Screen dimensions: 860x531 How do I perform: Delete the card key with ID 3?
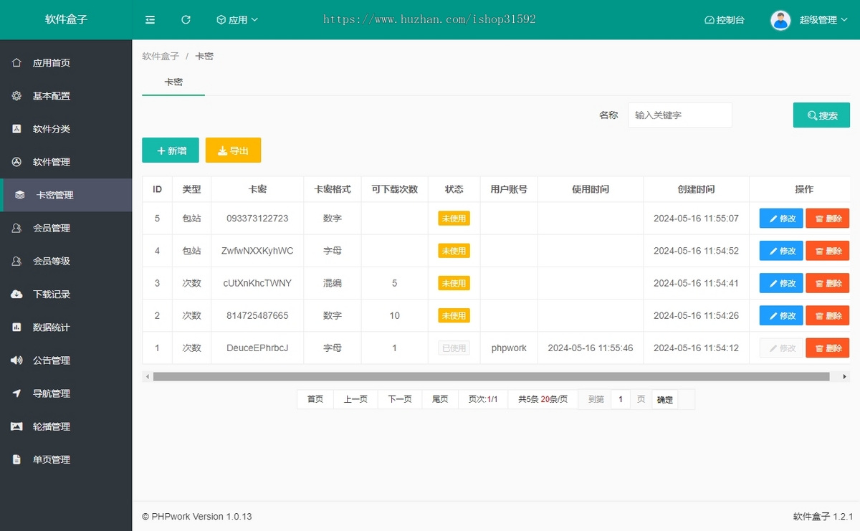827,284
